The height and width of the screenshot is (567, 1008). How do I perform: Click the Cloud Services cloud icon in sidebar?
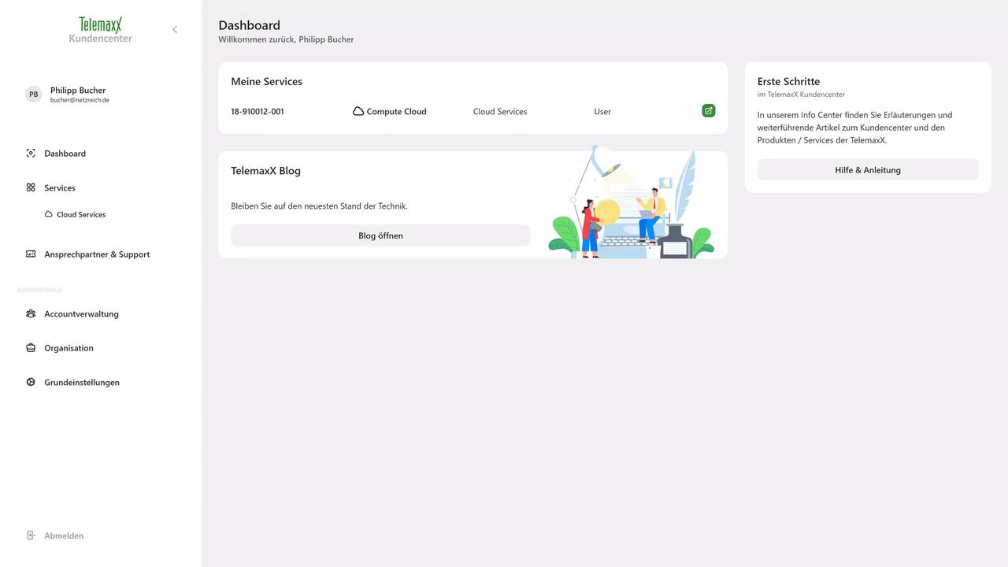pos(49,214)
